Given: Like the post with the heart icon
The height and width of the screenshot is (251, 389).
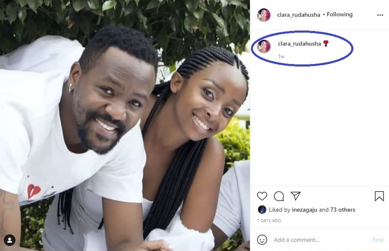Looking at the screenshot, I should click(262, 196).
